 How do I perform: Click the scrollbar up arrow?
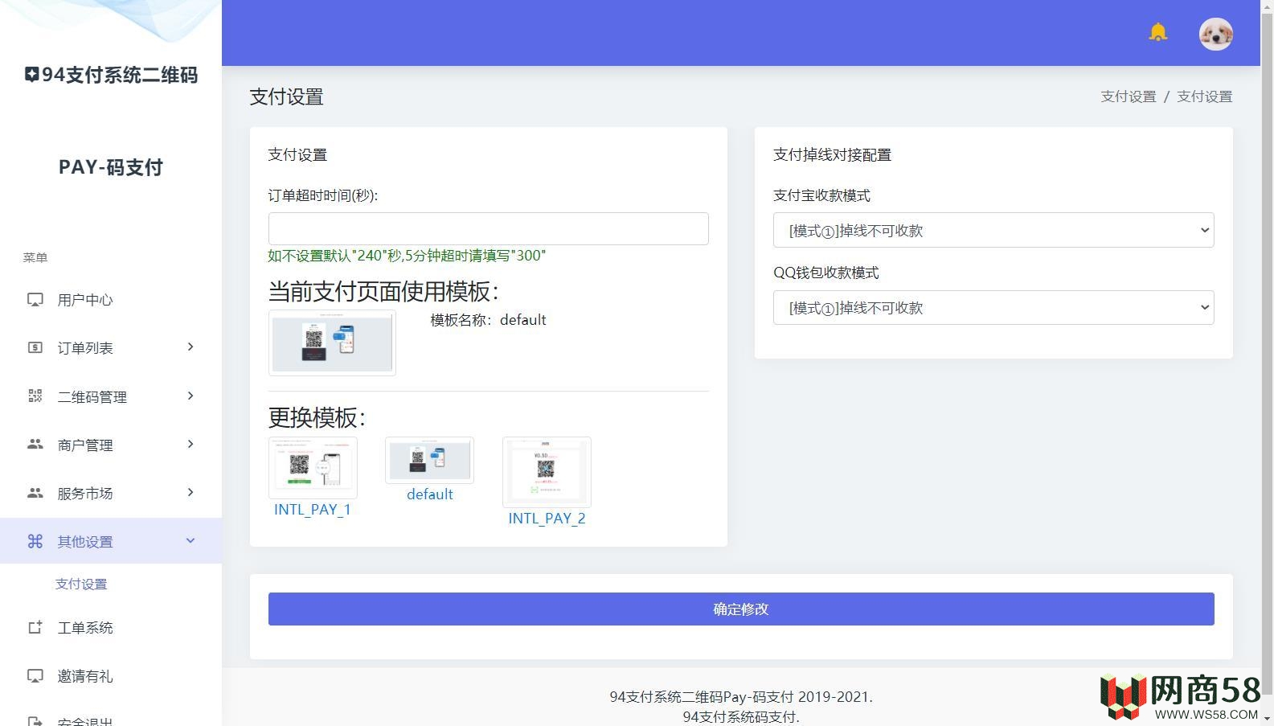1267,6
